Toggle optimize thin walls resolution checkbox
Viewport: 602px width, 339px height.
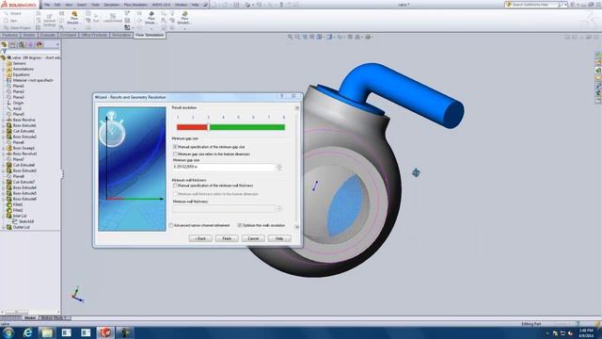coord(240,225)
